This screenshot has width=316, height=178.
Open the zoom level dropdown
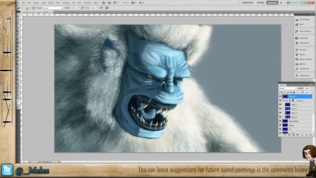point(125,3)
